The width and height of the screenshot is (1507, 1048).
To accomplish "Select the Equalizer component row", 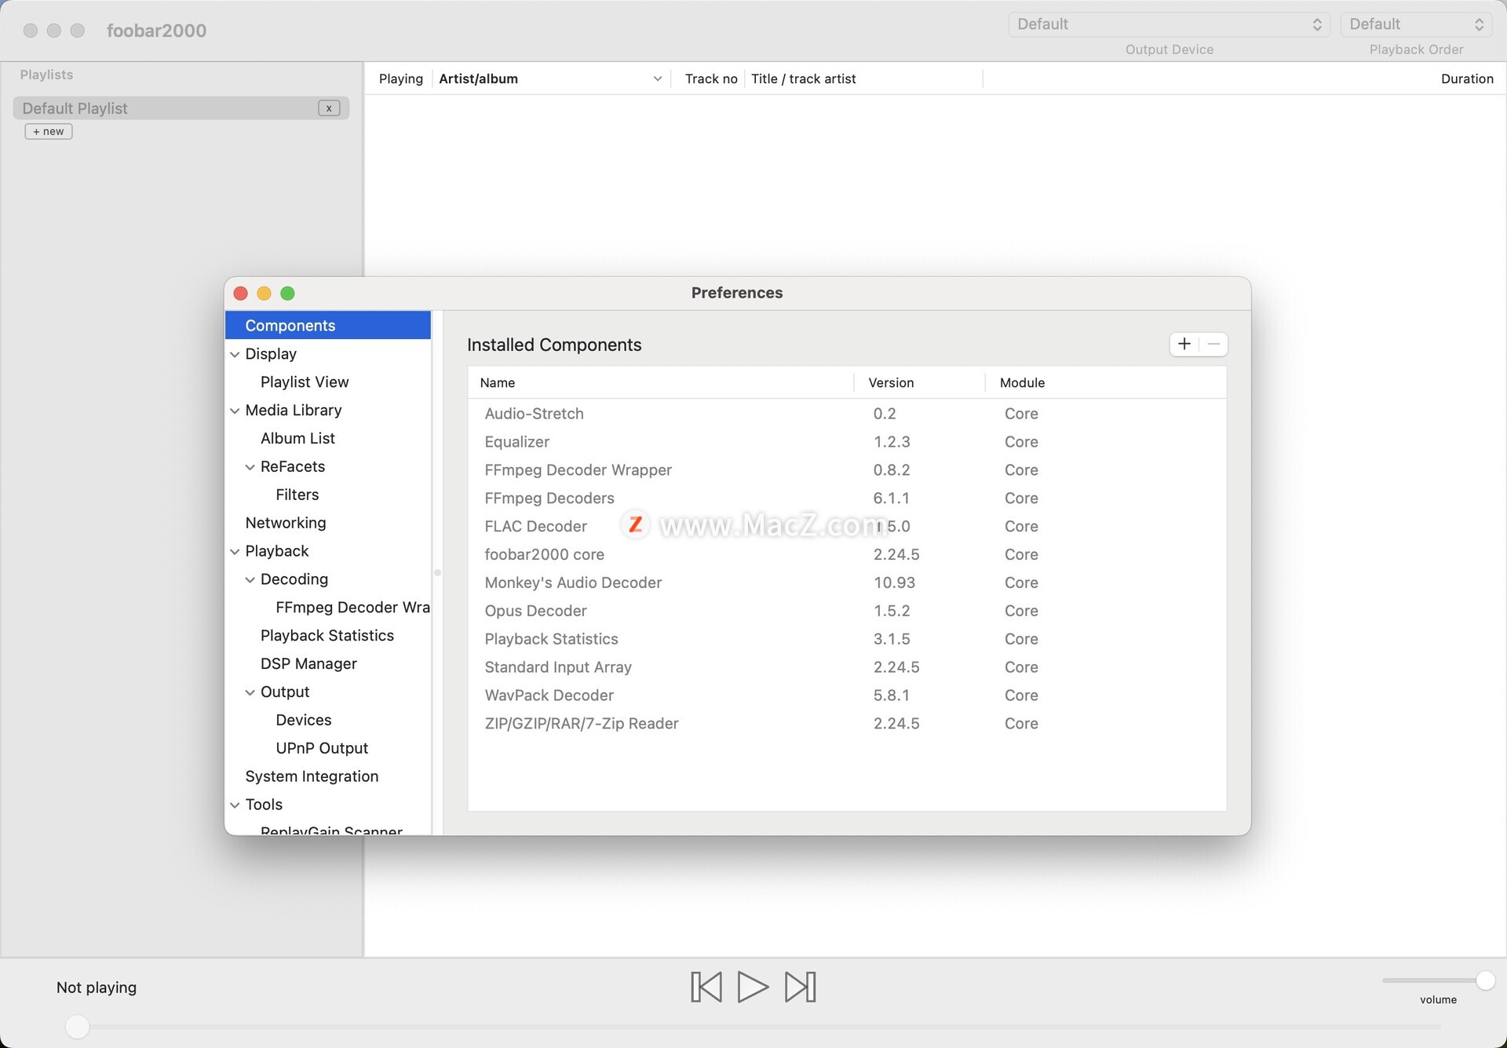I will (x=847, y=442).
